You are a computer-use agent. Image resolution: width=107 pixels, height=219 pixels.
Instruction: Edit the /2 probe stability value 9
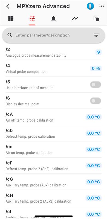[x=99, y=52]
